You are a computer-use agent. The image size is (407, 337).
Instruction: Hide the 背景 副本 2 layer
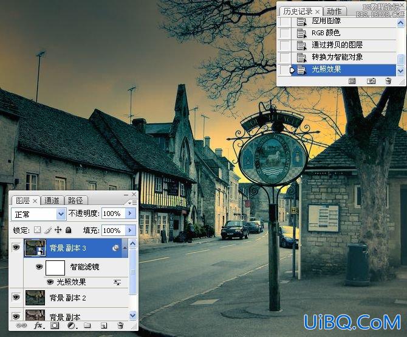pos(16,297)
